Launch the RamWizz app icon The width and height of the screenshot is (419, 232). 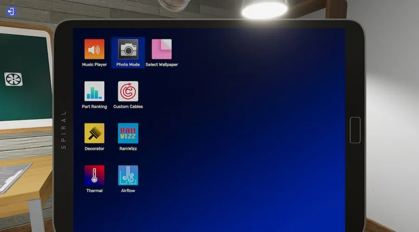point(128,133)
